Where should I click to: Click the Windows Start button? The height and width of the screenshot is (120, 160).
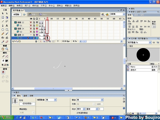pos(6,117)
